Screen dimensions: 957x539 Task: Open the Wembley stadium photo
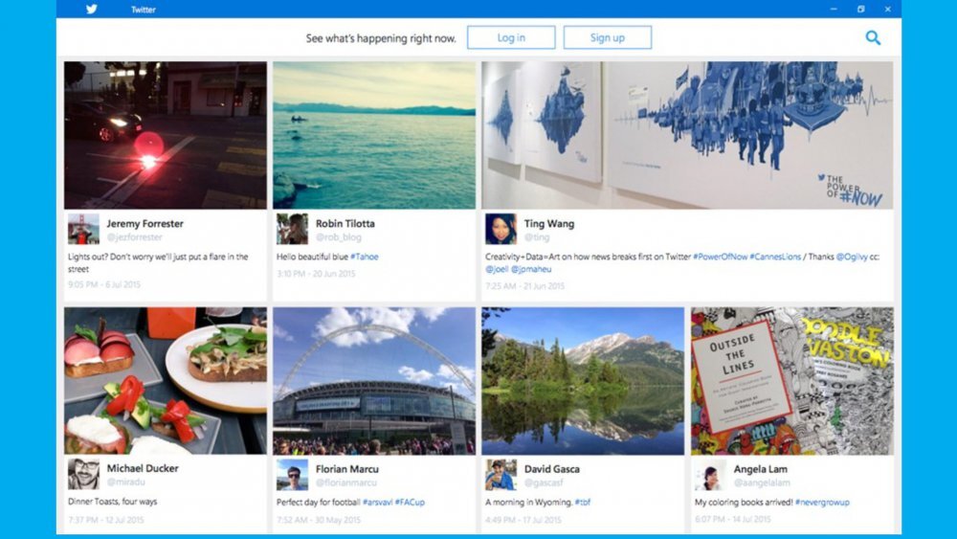[x=374, y=380]
